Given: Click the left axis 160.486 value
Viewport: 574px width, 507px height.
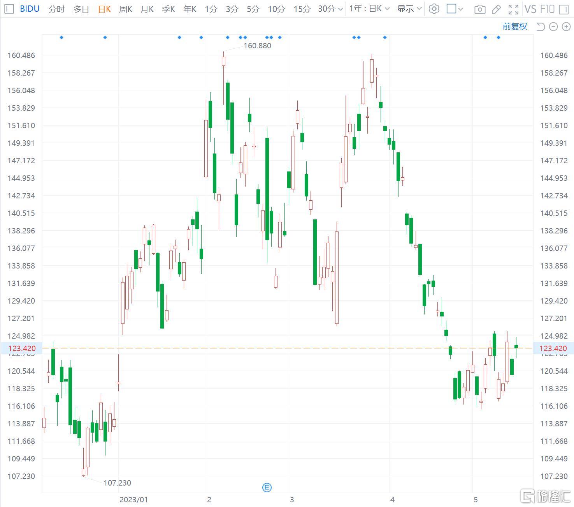Looking at the screenshot, I should click(x=21, y=55).
